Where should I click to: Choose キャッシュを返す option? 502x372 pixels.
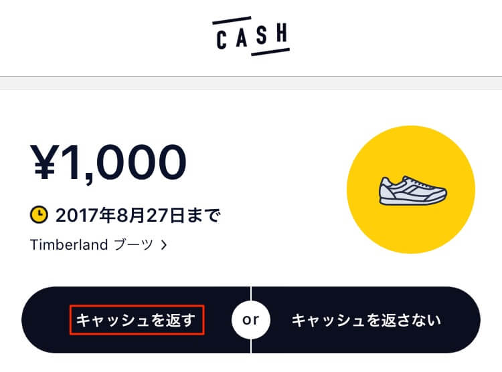[x=137, y=320]
